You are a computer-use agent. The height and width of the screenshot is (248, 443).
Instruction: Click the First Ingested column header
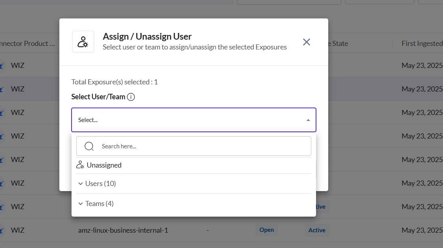point(422,44)
